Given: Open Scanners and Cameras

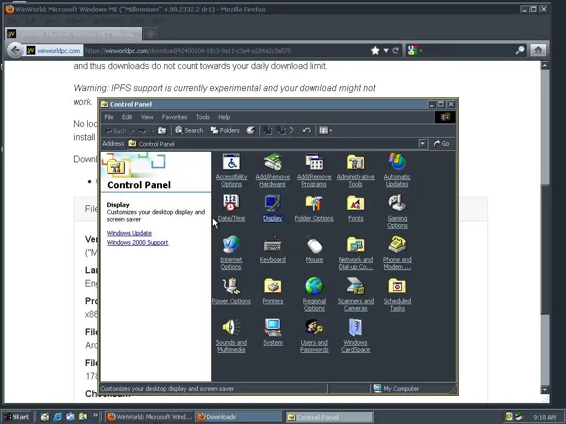Looking at the screenshot, I should pos(355,294).
